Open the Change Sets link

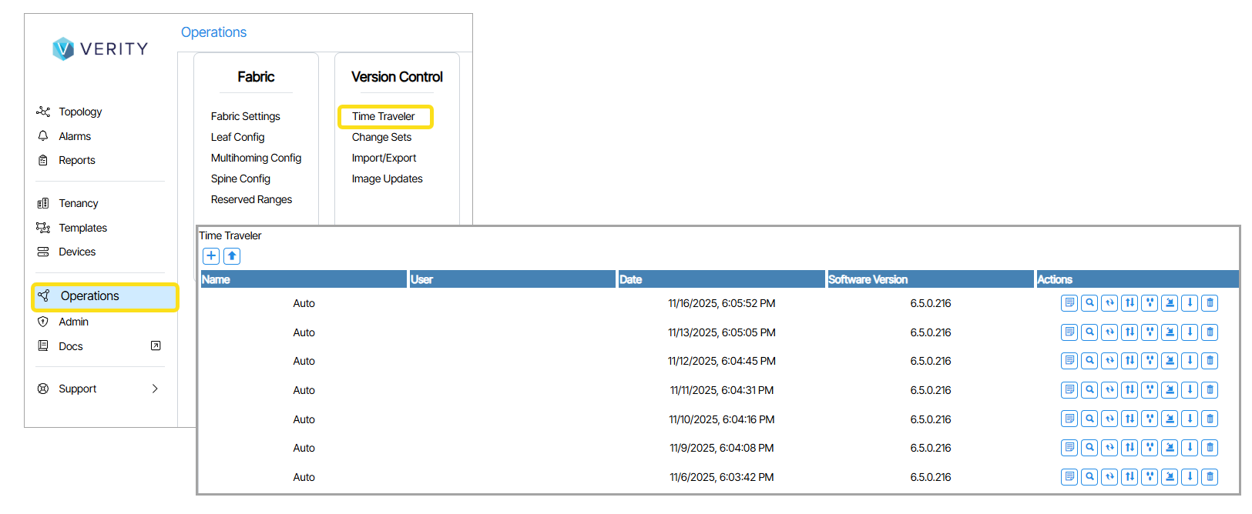[381, 137]
